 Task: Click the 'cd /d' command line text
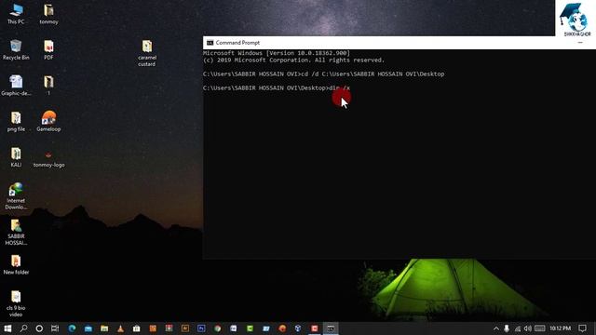click(x=323, y=74)
